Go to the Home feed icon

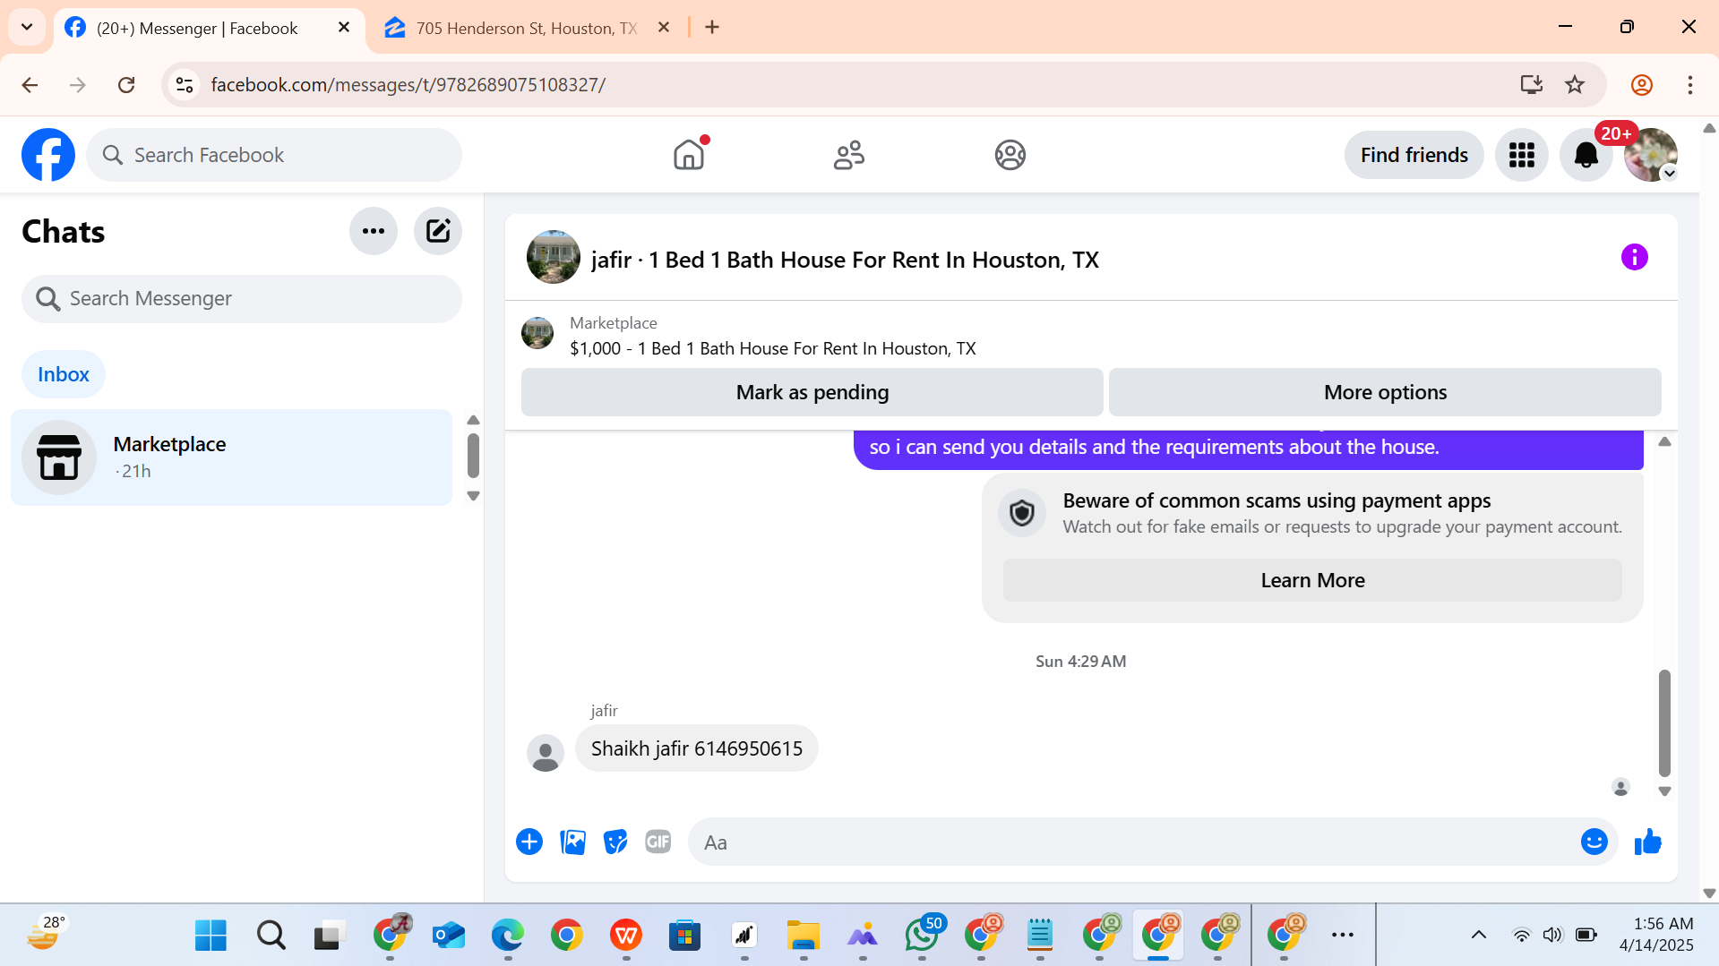[689, 155]
